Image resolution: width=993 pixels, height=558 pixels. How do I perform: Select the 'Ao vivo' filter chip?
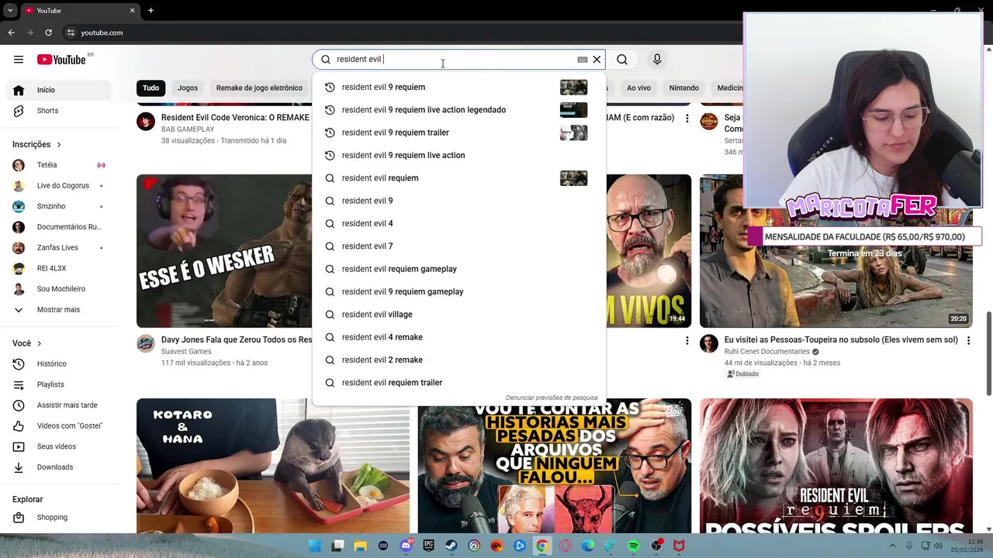[638, 88]
